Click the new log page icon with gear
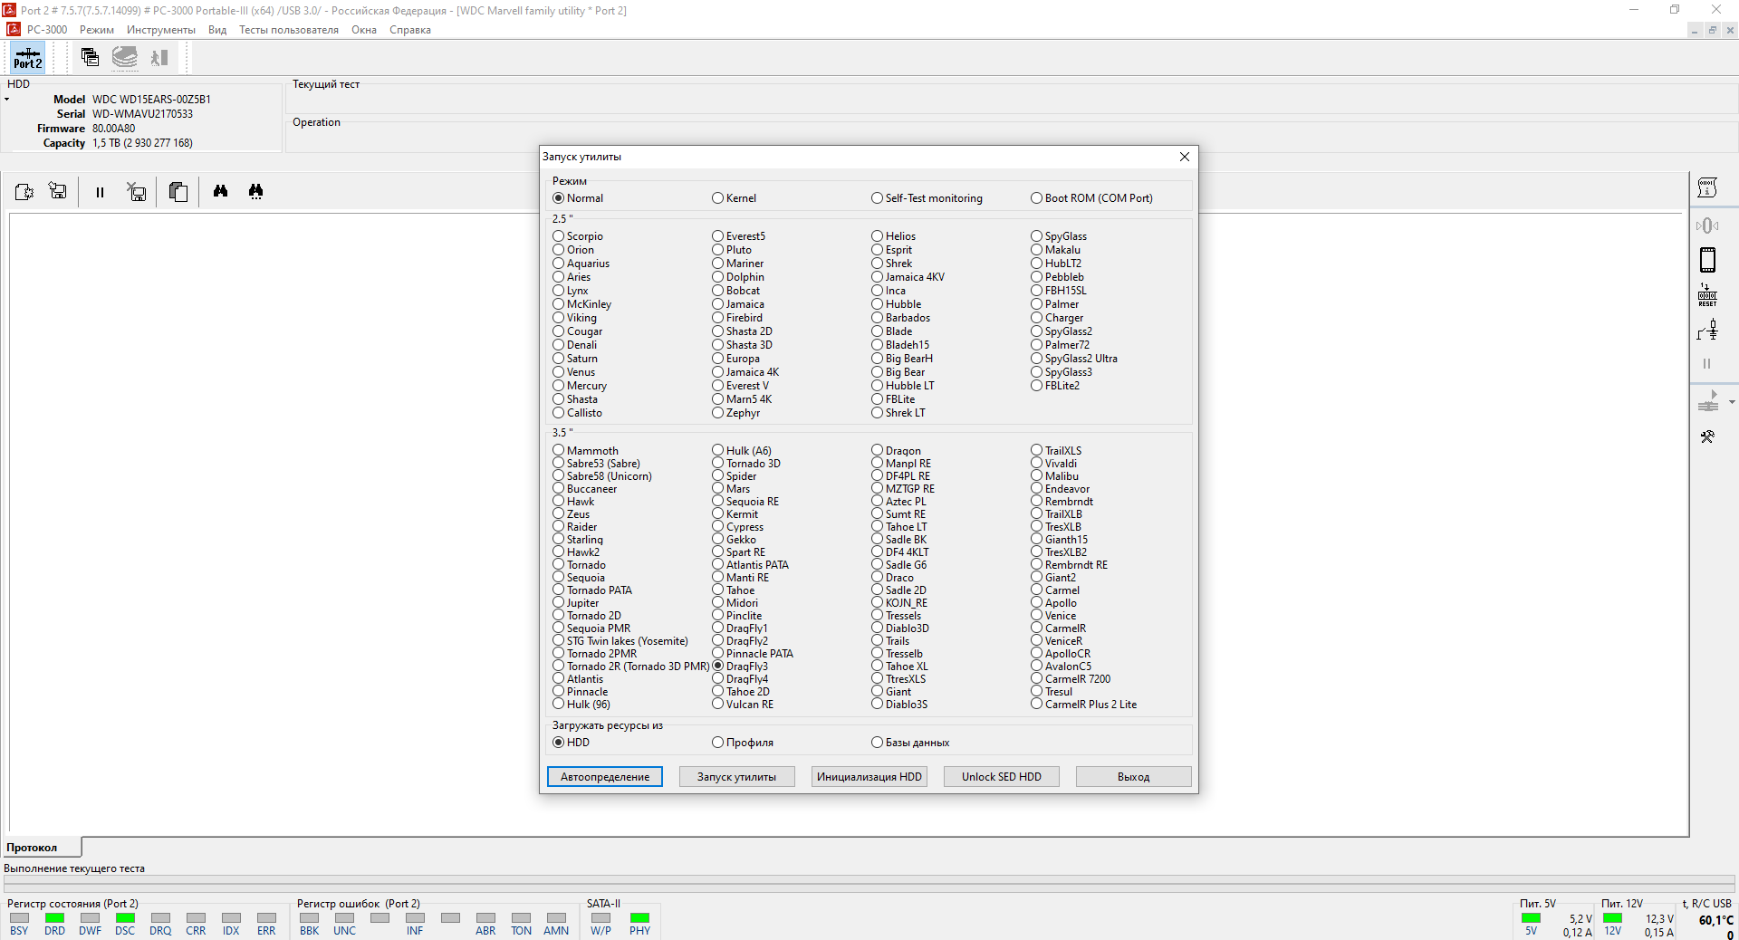The image size is (1739, 940). pos(24,191)
